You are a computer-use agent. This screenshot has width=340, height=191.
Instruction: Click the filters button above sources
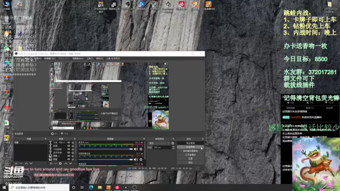pyautogui.click(x=65, y=134)
